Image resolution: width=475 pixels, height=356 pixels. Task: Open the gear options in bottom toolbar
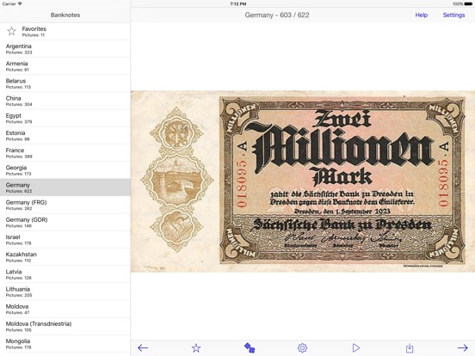[302, 347]
